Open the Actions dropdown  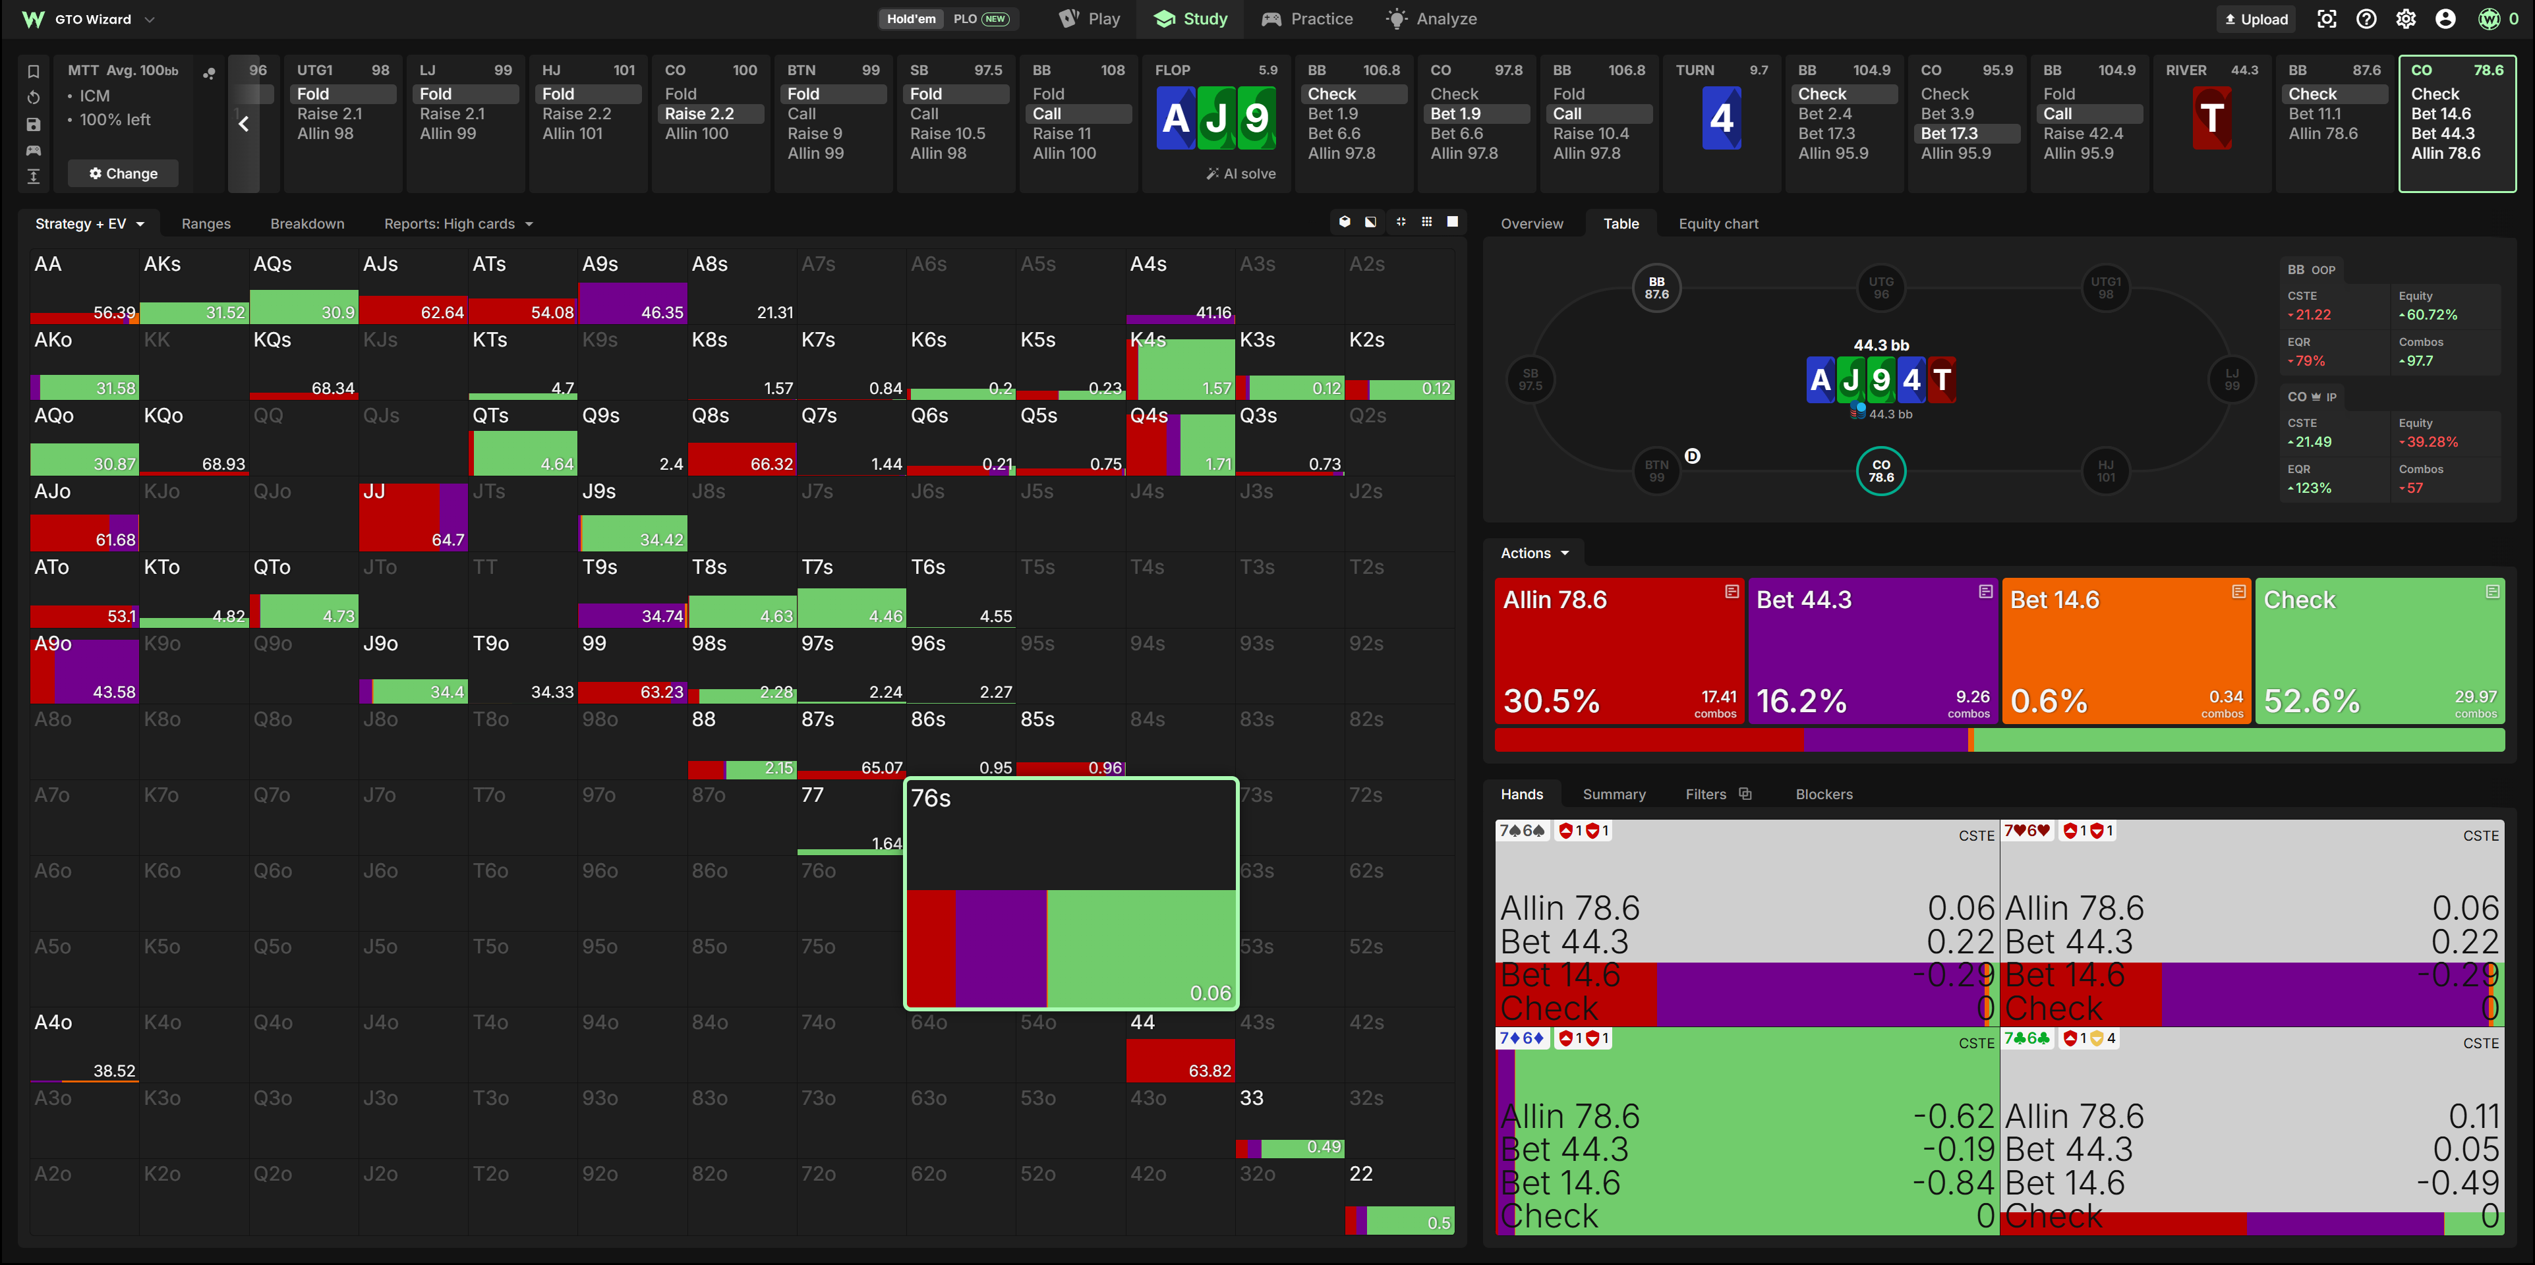tap(1534, 553)
